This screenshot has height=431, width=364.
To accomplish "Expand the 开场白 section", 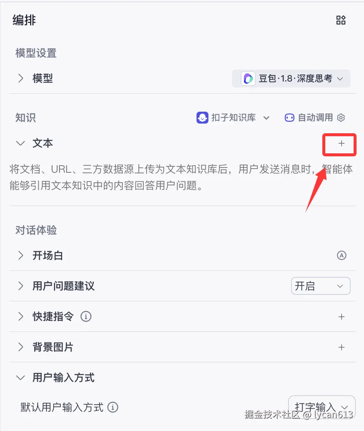I will [20, 255].
